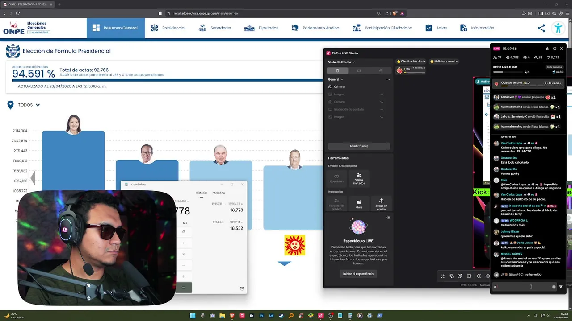
Task: Click the viewers count 4,755
Action: pos(513,58)
